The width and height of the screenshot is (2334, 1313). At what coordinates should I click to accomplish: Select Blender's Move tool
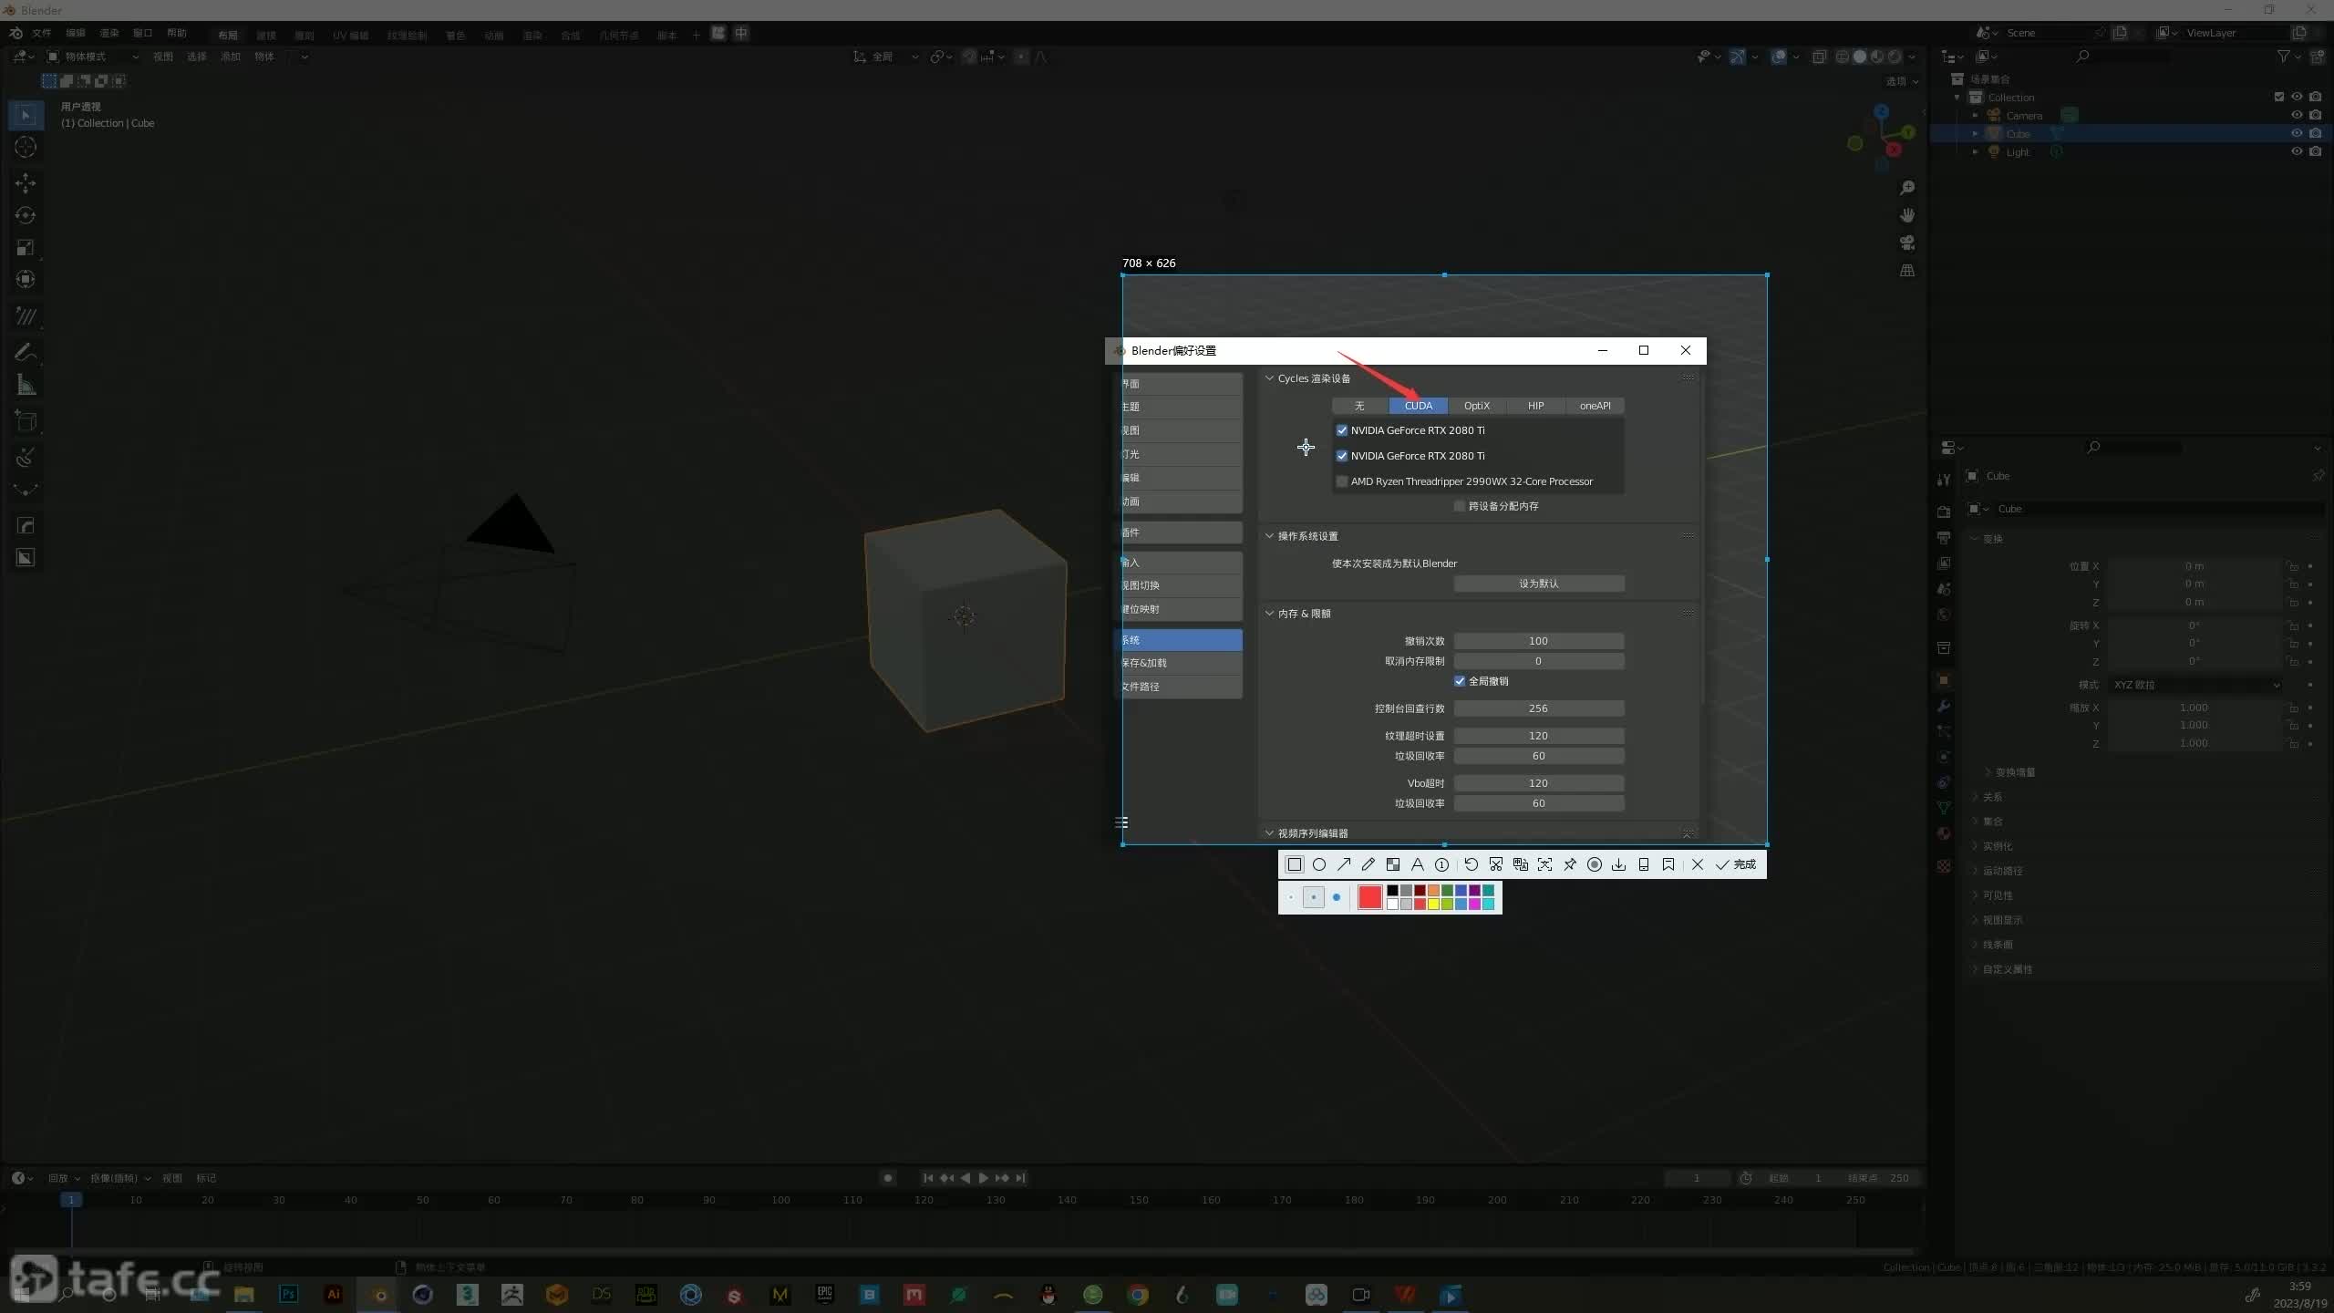(26, 183)
